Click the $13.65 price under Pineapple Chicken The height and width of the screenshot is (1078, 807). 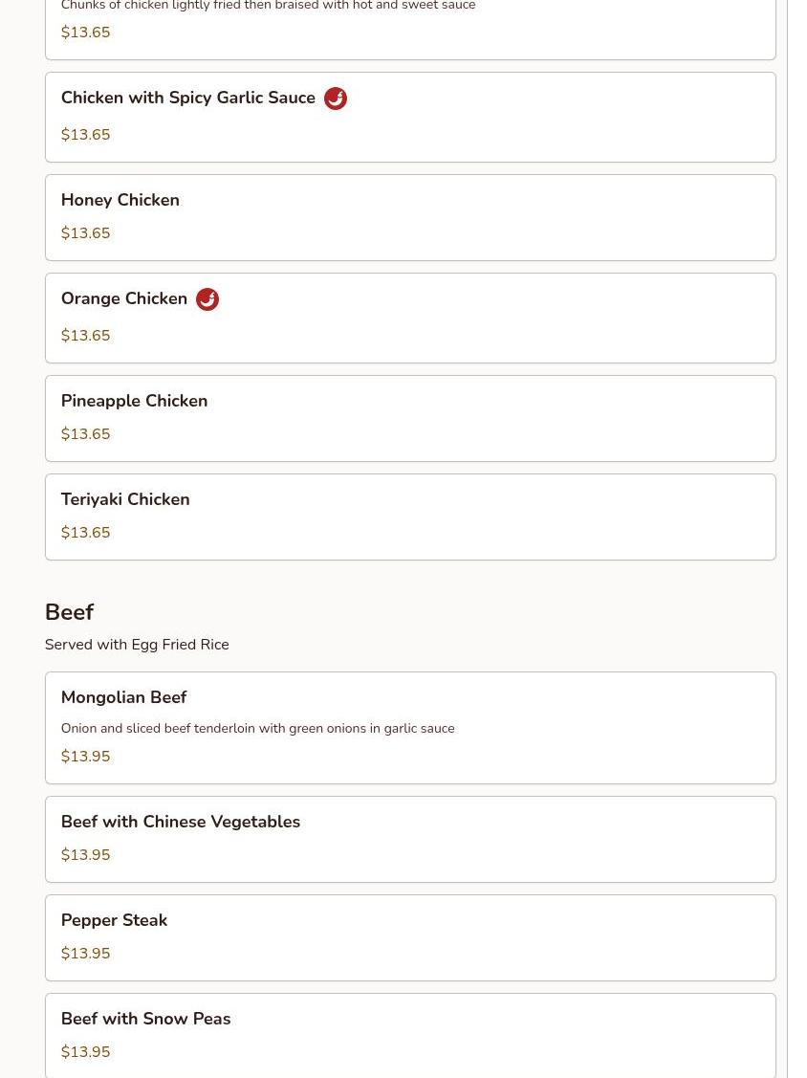86,434
